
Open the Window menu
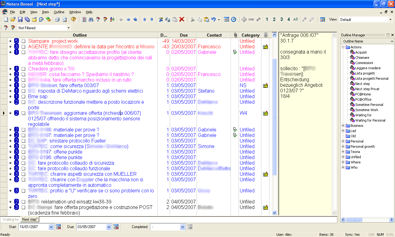(75, 12)
